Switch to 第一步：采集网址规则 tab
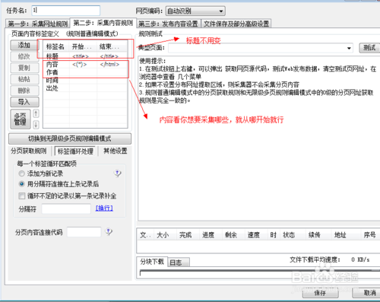 [37, 24]
